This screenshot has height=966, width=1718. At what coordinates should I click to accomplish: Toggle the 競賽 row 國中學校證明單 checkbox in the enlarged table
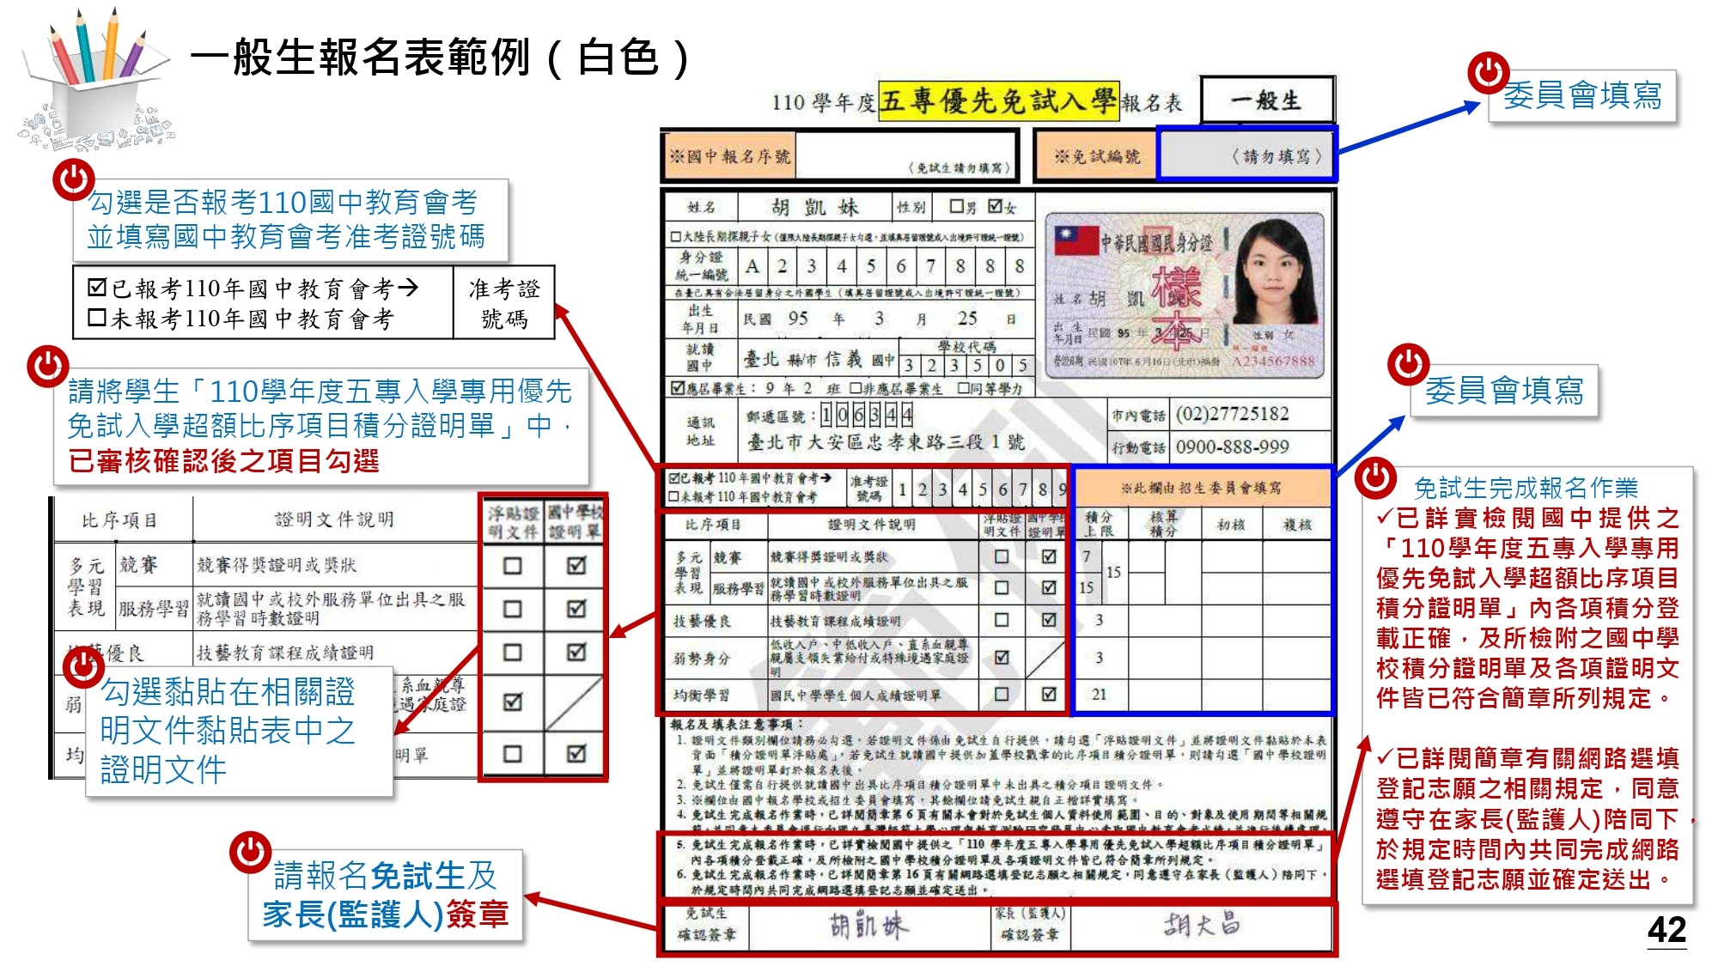coord(576,566)
